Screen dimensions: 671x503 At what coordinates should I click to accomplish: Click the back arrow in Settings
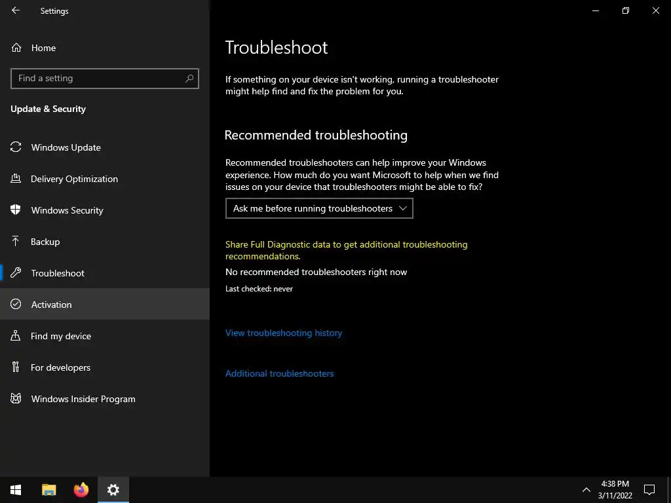tap(16, 10)
